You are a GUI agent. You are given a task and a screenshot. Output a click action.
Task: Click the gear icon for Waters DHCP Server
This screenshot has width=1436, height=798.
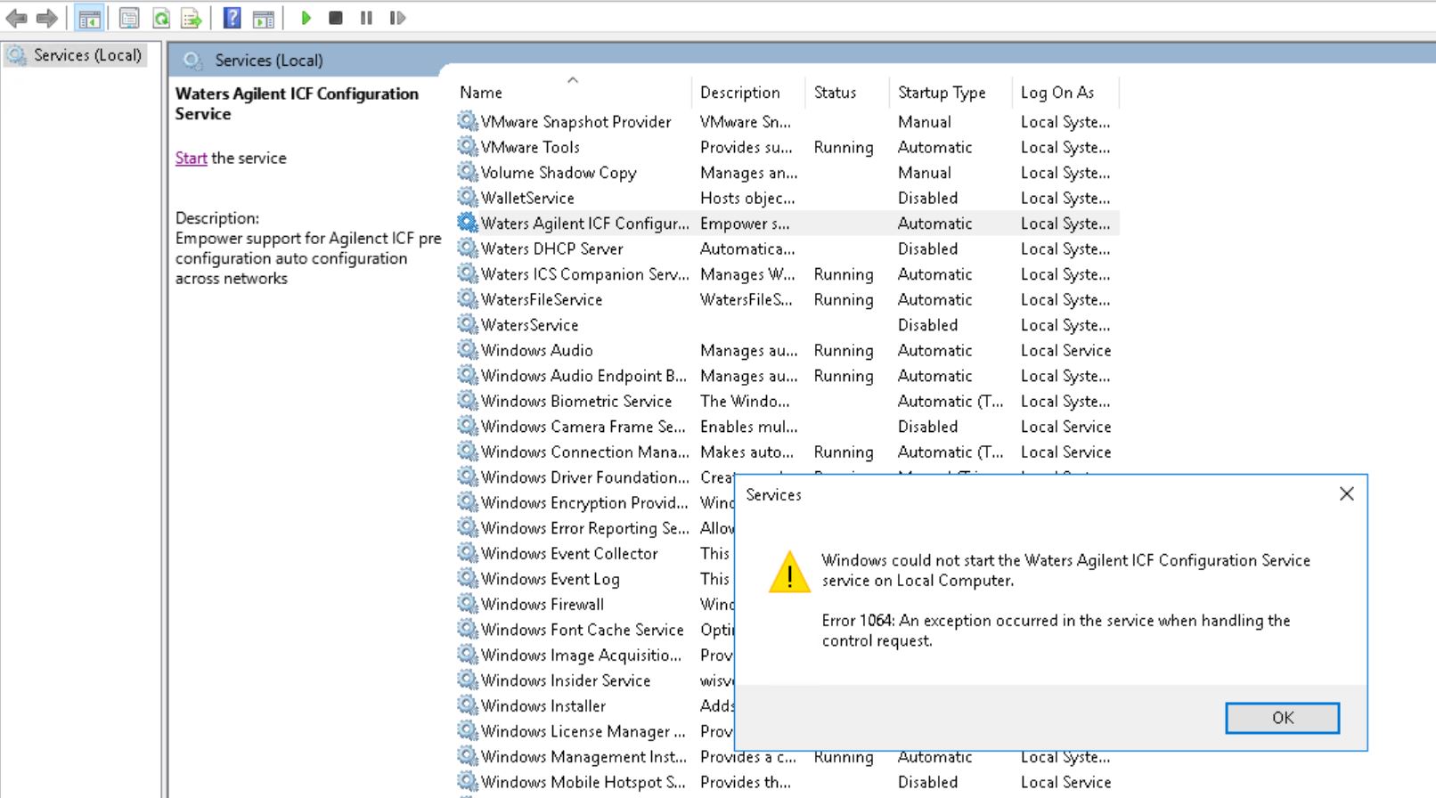coord(467,248)
